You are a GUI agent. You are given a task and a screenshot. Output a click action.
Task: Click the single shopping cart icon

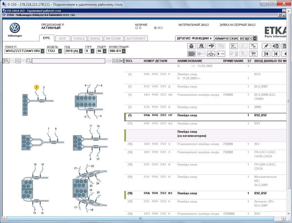click(253, 54)
